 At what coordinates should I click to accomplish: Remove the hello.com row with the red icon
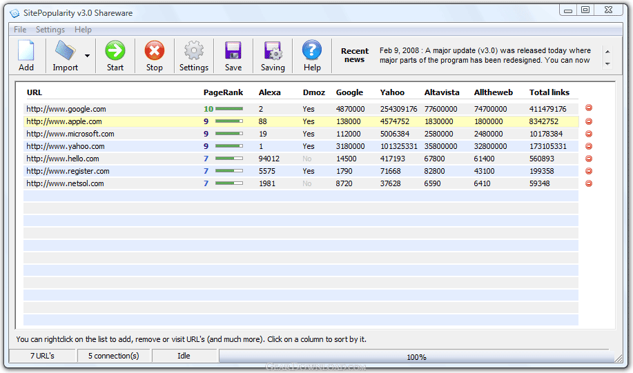589,159
